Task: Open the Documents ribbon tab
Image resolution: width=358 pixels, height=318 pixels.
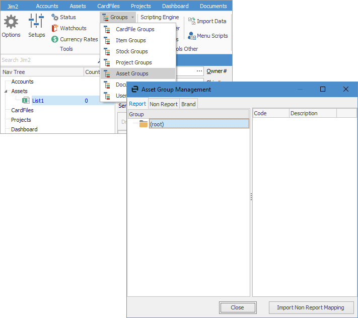Action: click(213, 6)
